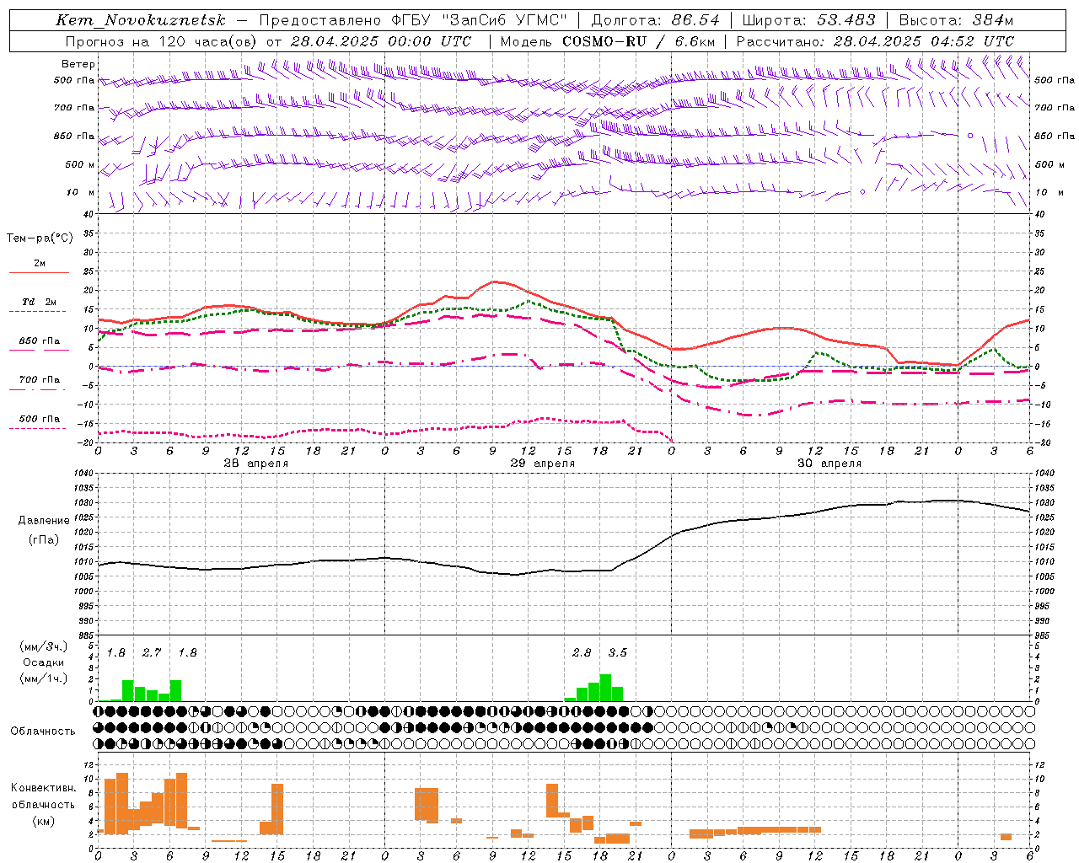Click the station name Kem_Novokuznetsk
The height and width of the screenshot is (863, 1079).
pos(141,20)
